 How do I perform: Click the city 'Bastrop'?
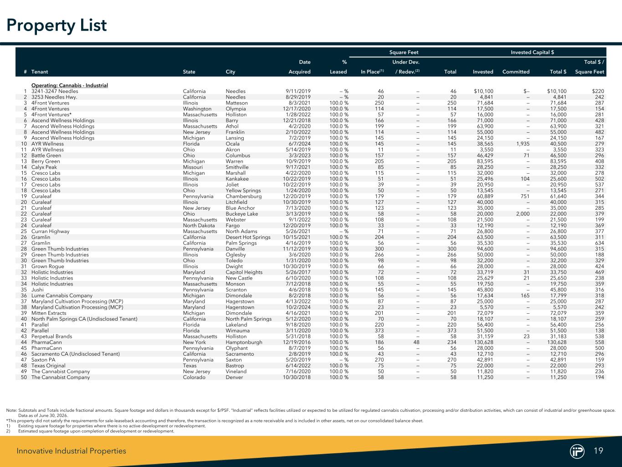(235, 366)
